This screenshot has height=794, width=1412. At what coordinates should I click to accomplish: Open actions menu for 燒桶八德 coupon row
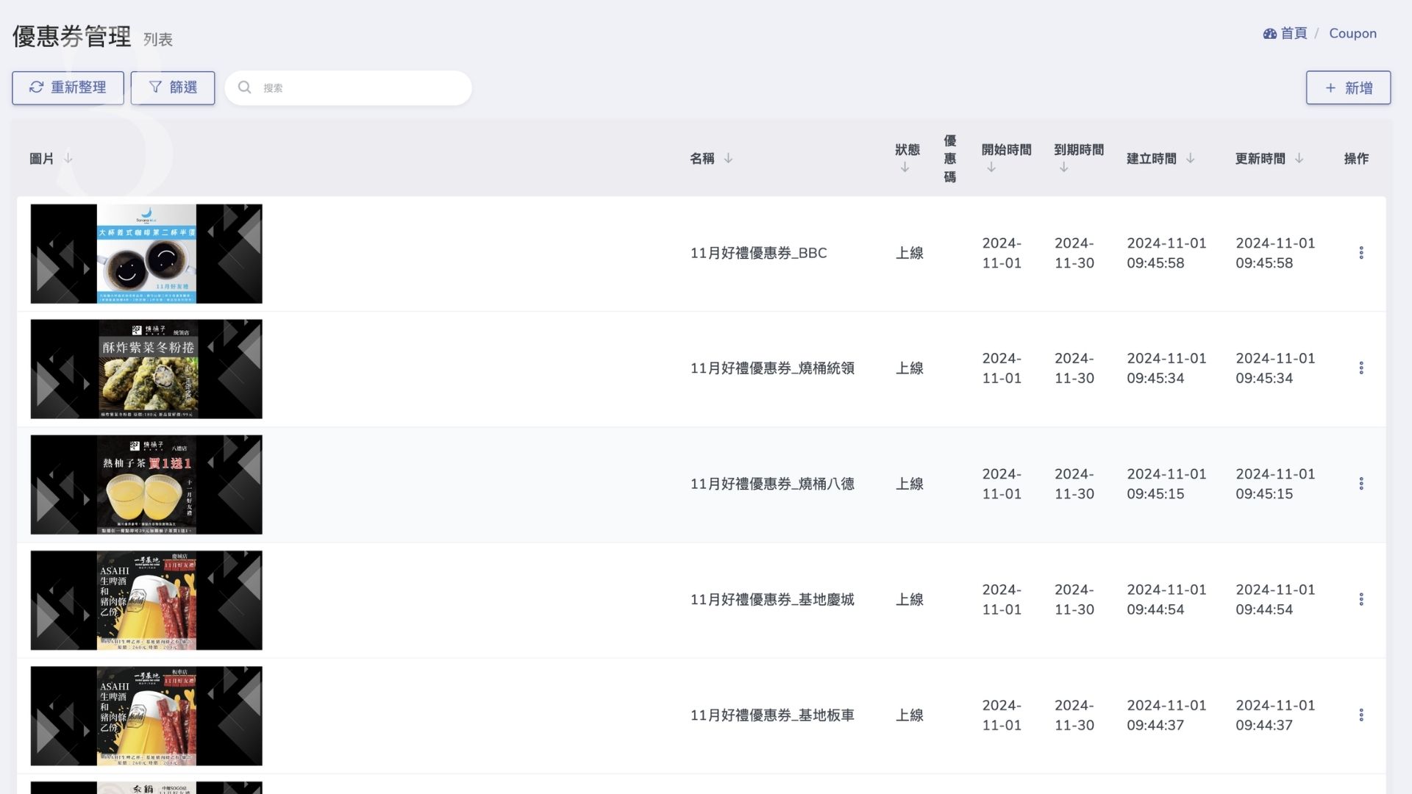[1361, 484]
